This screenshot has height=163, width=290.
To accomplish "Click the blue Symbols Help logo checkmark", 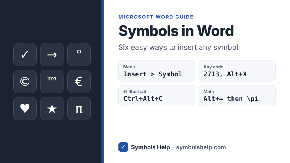I will point(123,147).
